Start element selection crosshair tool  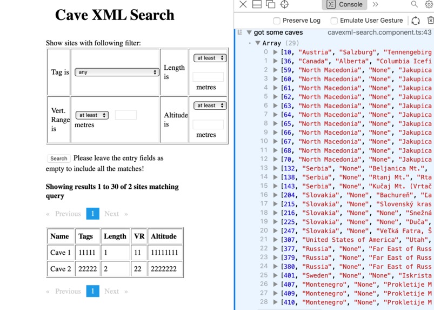point(284,4)
